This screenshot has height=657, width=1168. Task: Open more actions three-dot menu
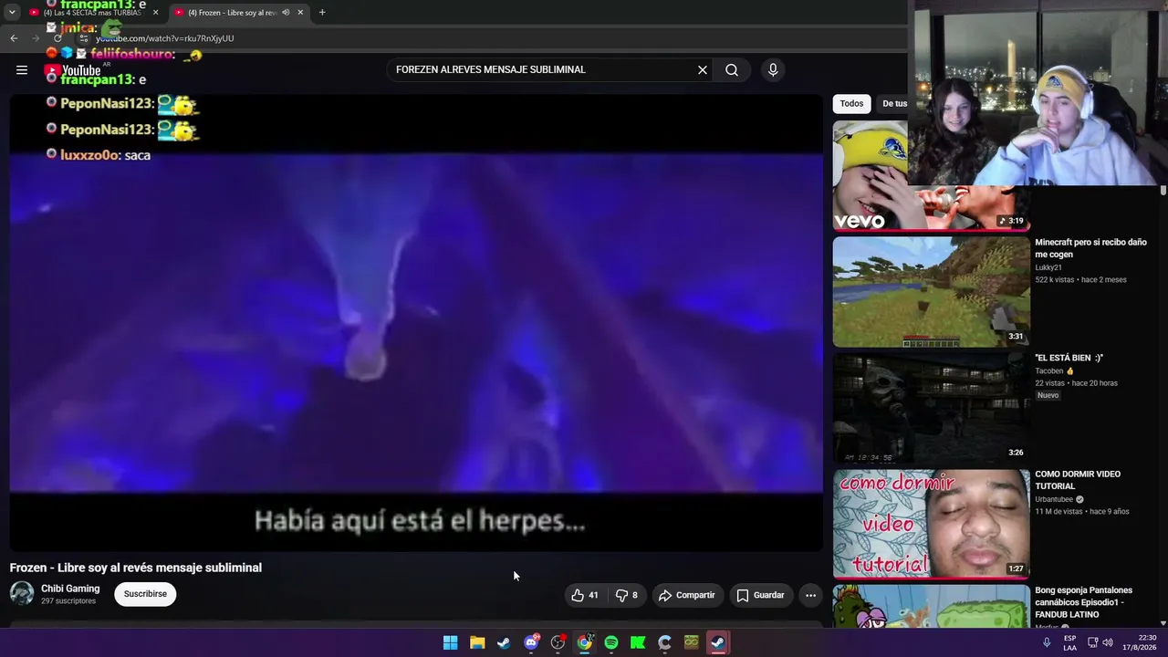(x=810, y=595)
